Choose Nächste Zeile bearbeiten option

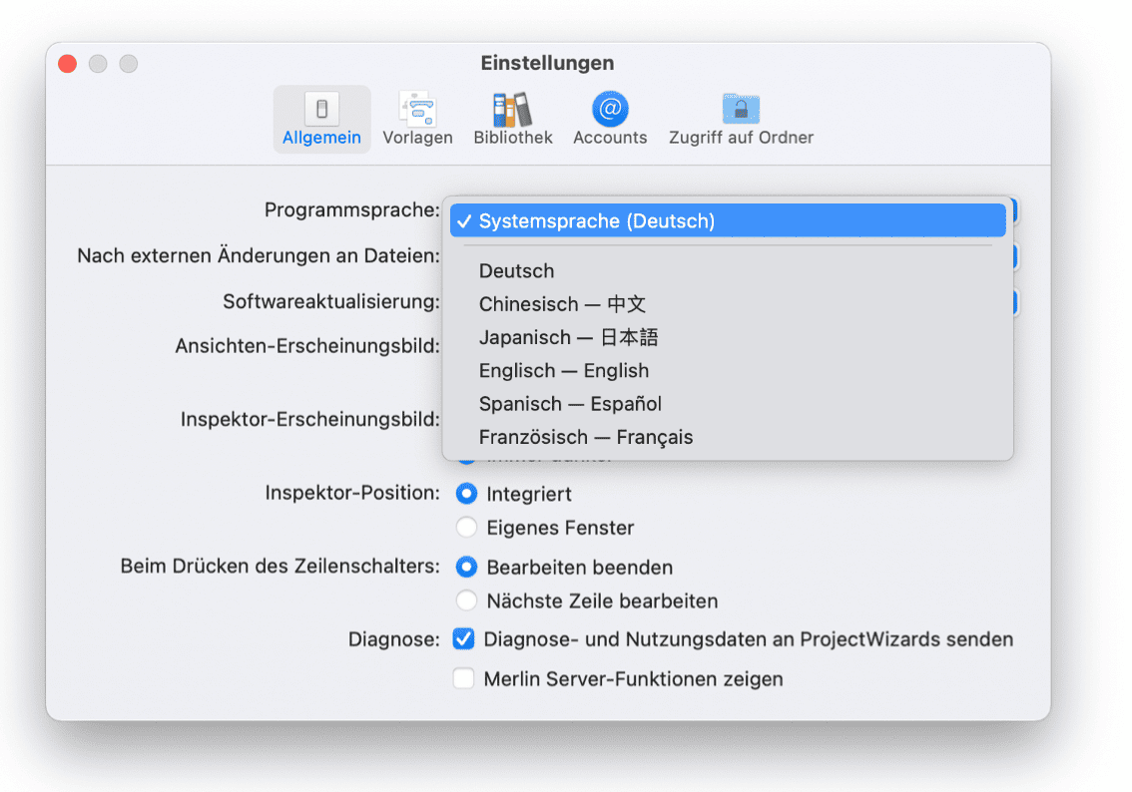[466, 600]
